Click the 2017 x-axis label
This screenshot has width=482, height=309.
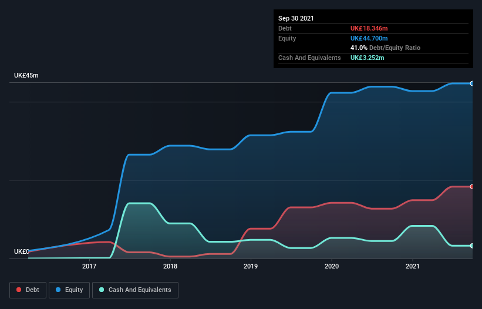(89, 266)
